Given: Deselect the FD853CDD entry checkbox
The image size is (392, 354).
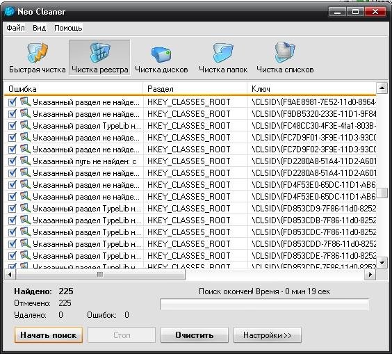Looking at the screenshot, I should (x=13, y=243).
